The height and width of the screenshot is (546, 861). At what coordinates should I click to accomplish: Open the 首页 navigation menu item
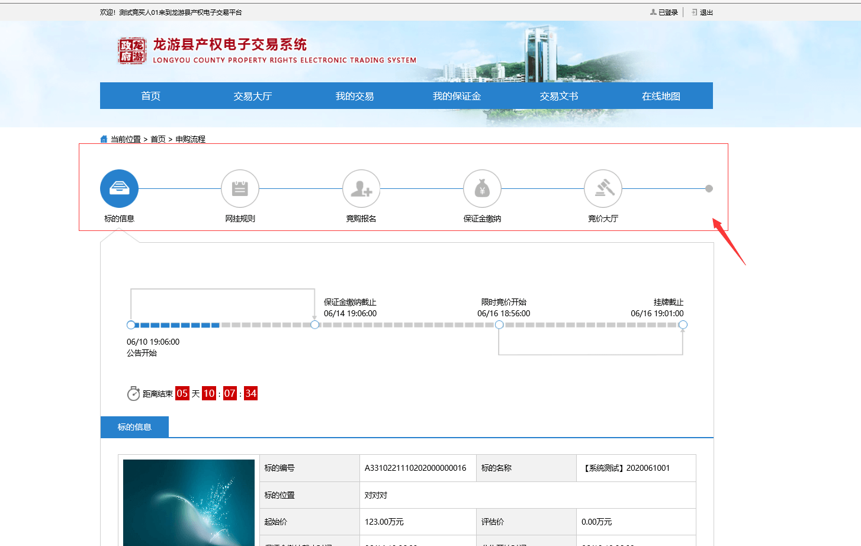click(x=150, y=96)
